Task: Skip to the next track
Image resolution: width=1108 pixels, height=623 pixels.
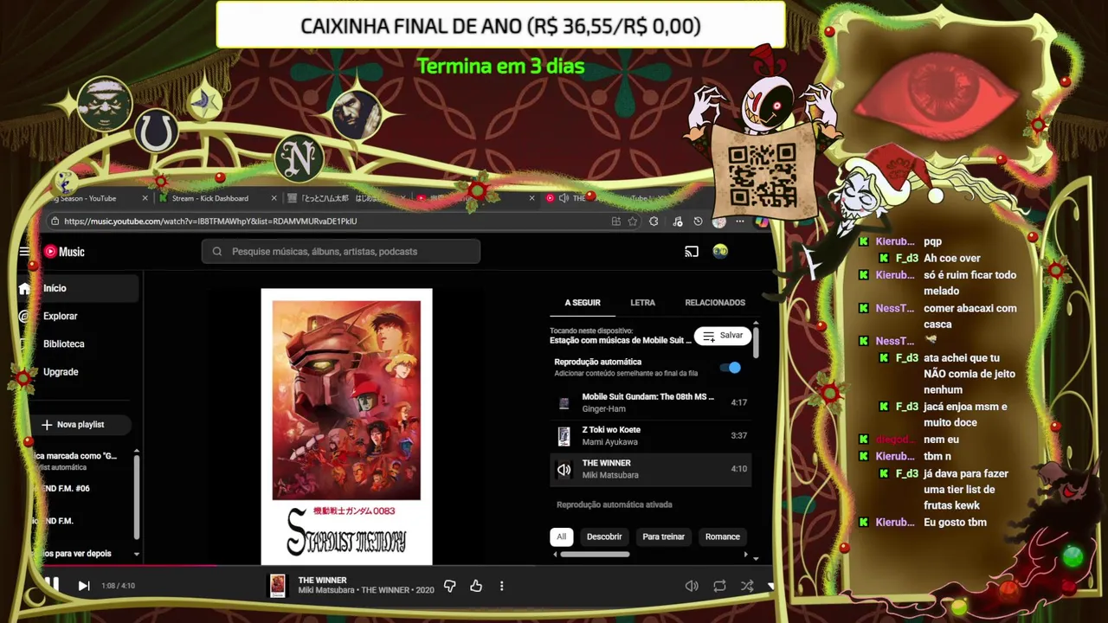Action: click(x=84, y=586)
